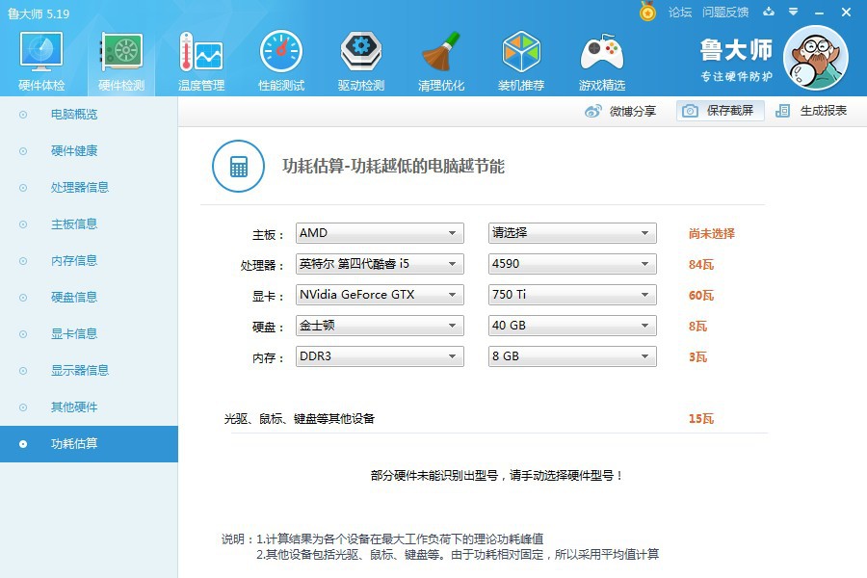Click processor power value 84瓦
The width and height of the screenshot is (867, 578).
(x=701, y=264)
